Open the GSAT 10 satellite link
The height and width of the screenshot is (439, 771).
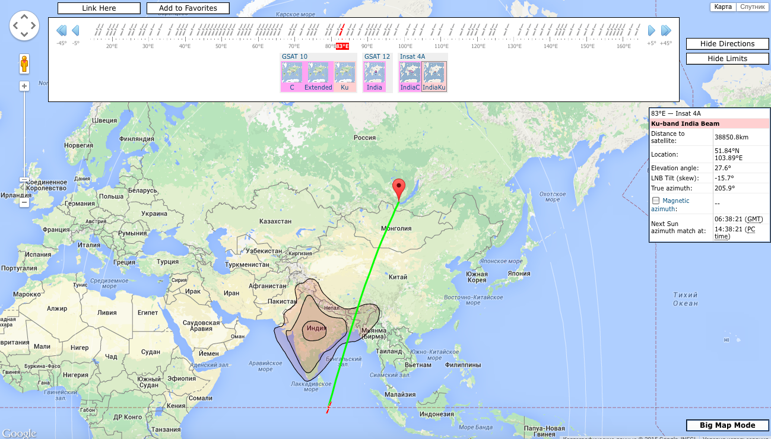pyautogui.click(x=295, y=56)
